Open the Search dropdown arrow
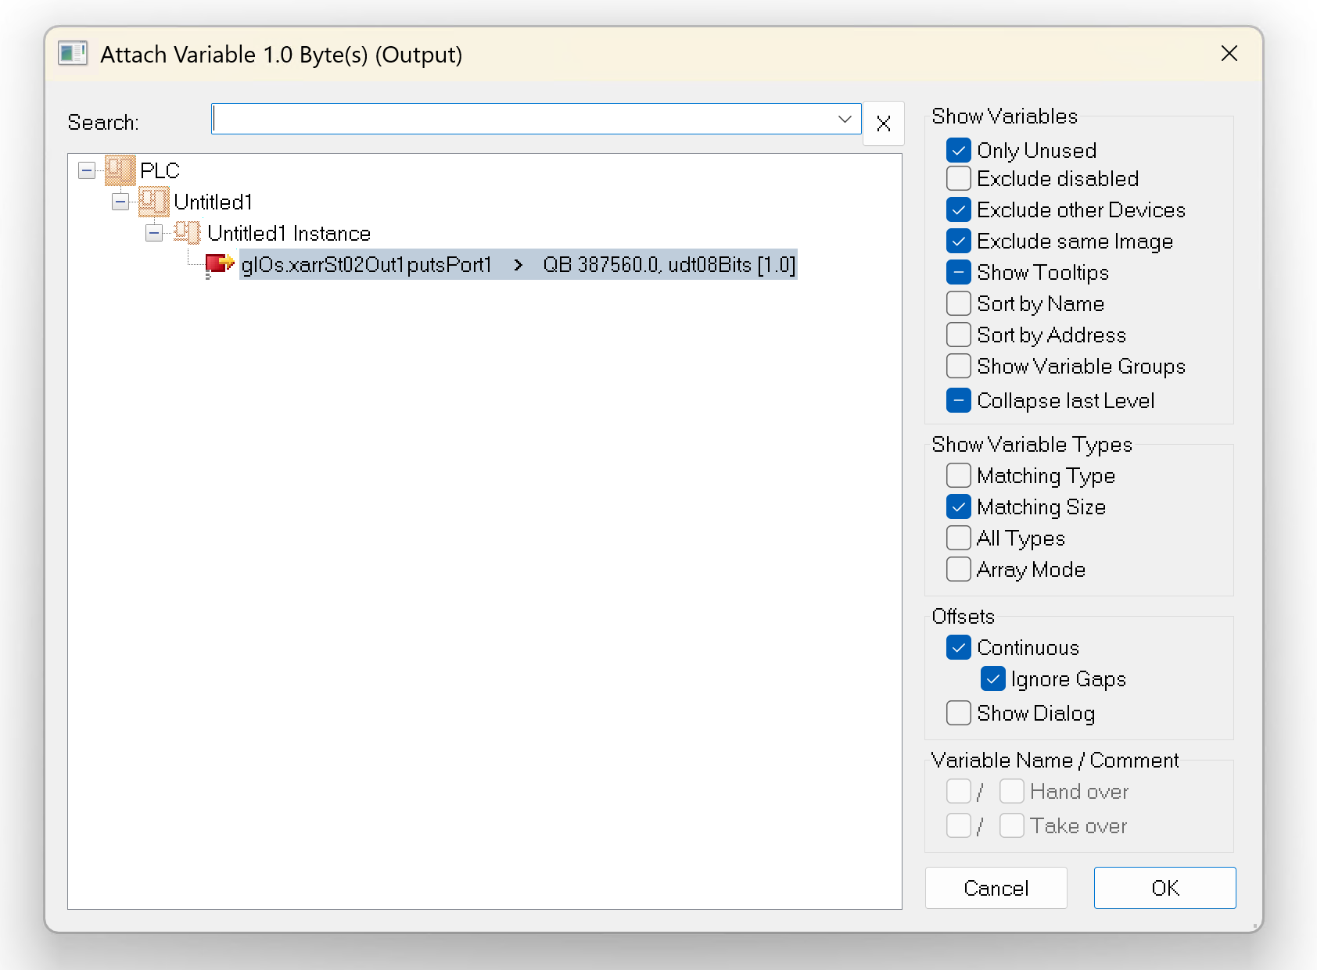The height and width of the screenshot is (970, 1317). pos(844,119)
